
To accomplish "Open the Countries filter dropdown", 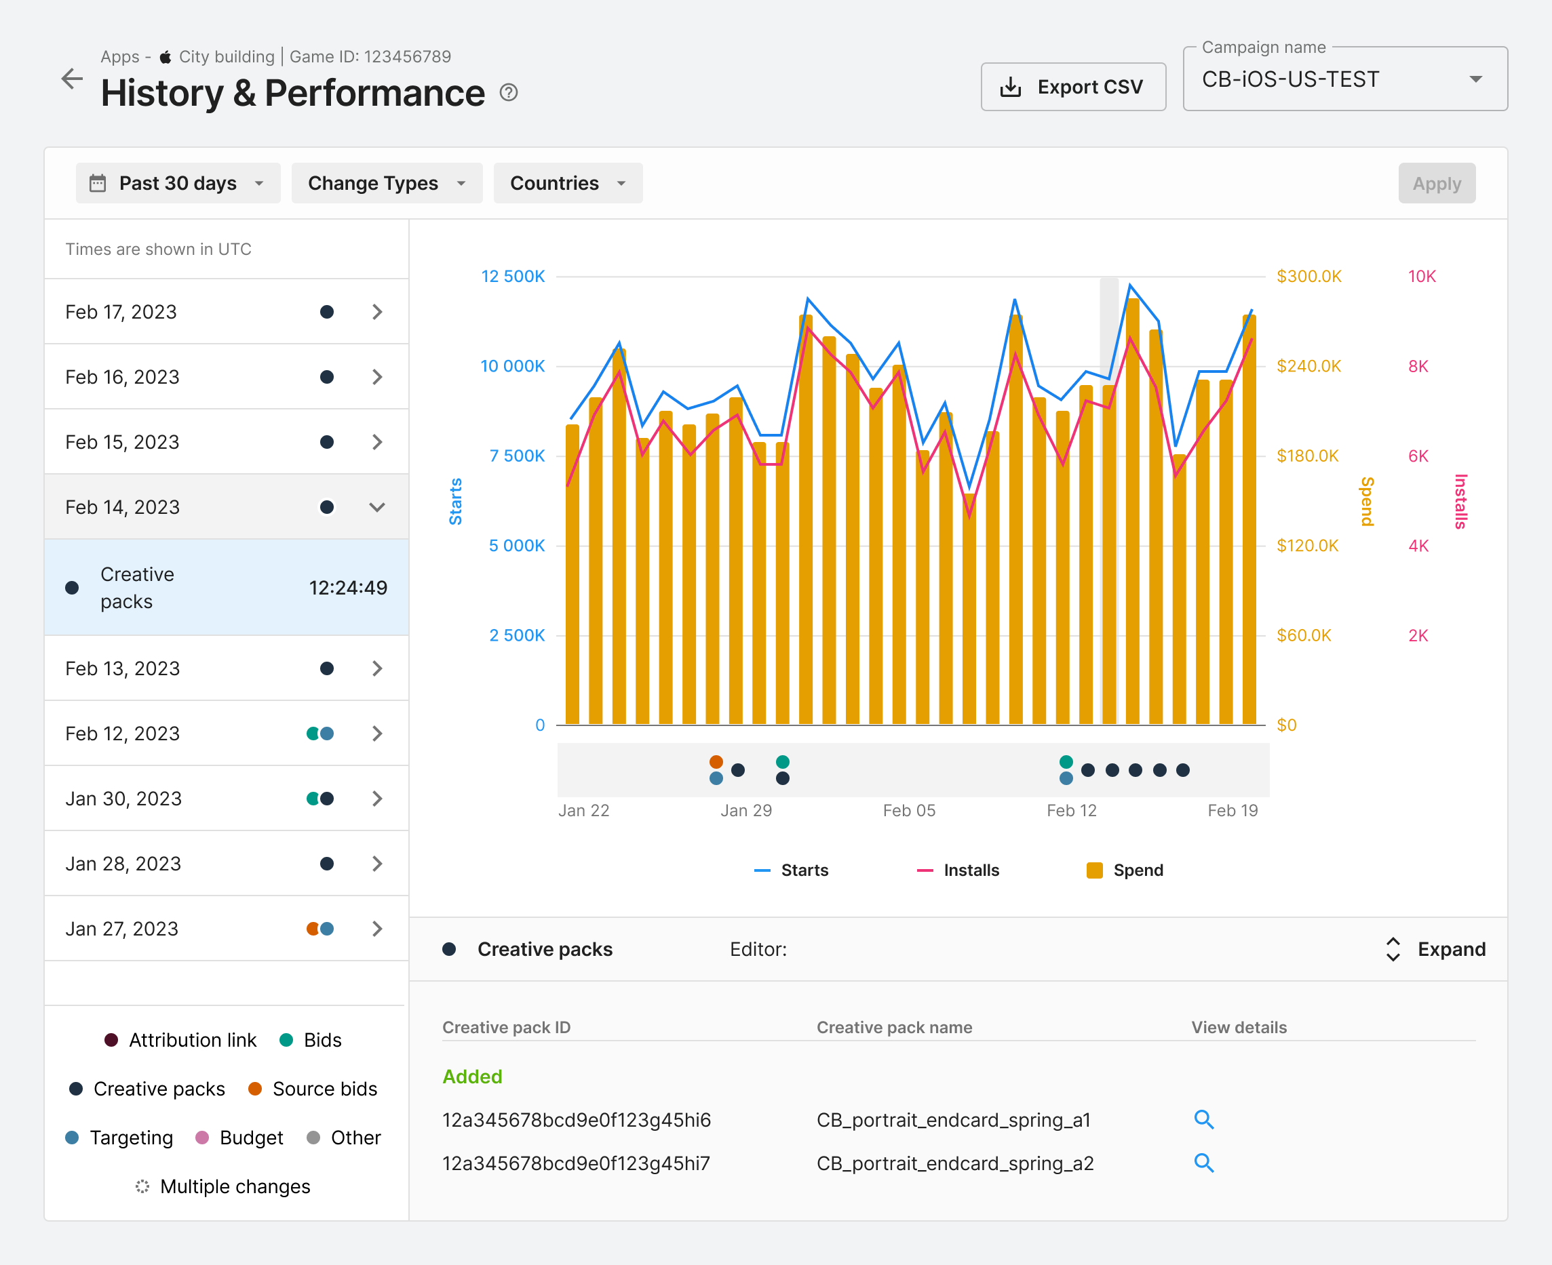I will [568, 183].
